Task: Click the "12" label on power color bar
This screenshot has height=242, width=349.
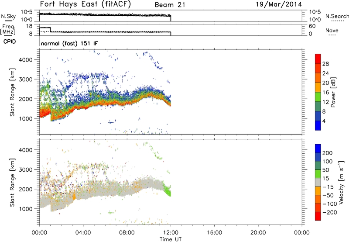Action: pyautogui.click(x=325, y=102)
